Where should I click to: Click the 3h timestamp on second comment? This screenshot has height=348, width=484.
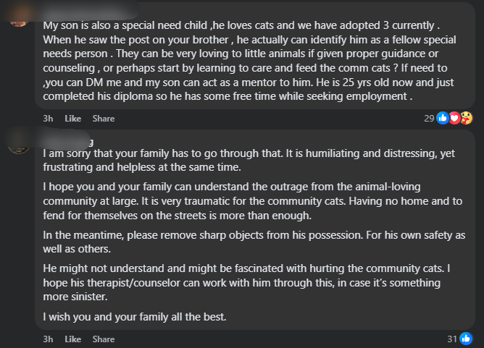tap(48, 339)
